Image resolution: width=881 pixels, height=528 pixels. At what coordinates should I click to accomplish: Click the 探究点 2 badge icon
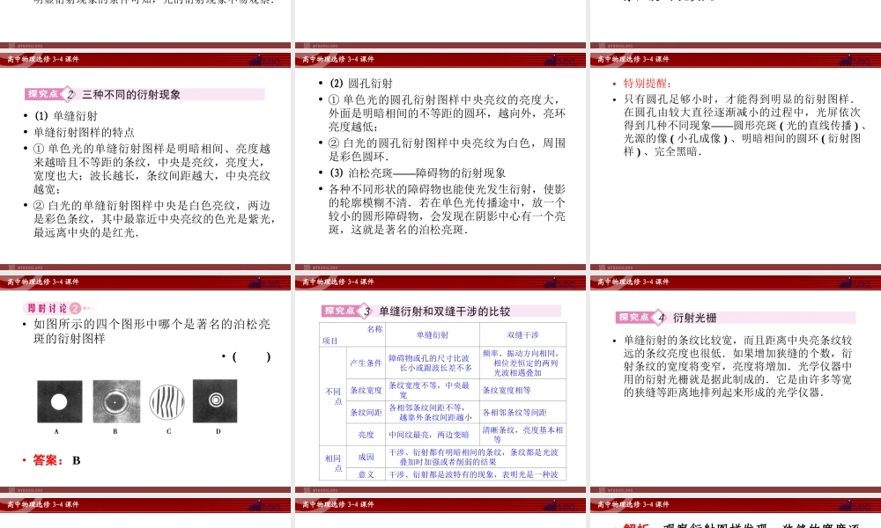click(x=52, y=93)
